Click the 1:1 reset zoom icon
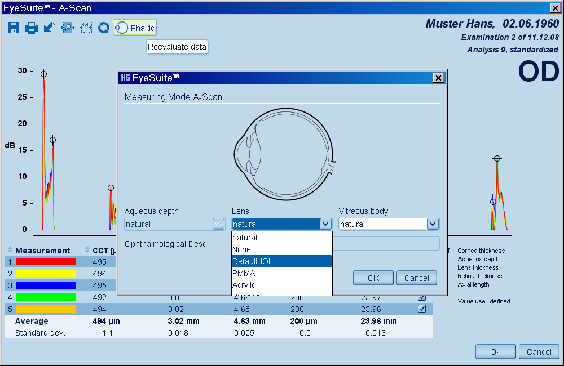The image size is (564, 366). 86,28
